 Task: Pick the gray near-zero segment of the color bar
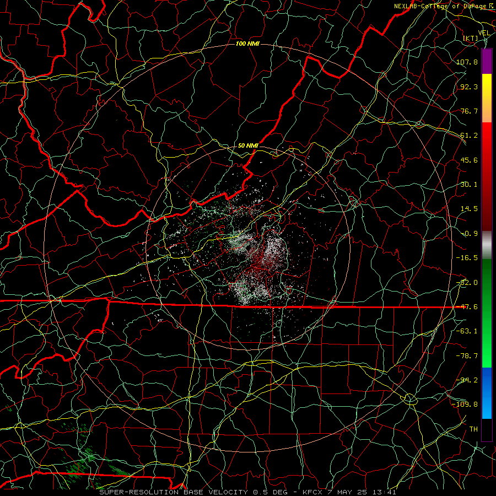click(487, 244)
